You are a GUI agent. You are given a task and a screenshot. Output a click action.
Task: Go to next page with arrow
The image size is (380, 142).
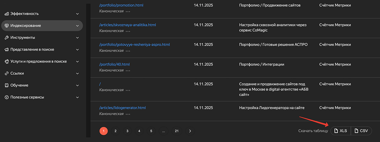tap(190, 131)
